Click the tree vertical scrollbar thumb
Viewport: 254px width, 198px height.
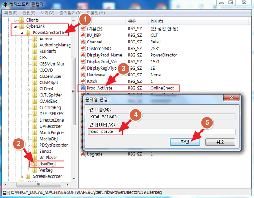[x=74, y=92]
